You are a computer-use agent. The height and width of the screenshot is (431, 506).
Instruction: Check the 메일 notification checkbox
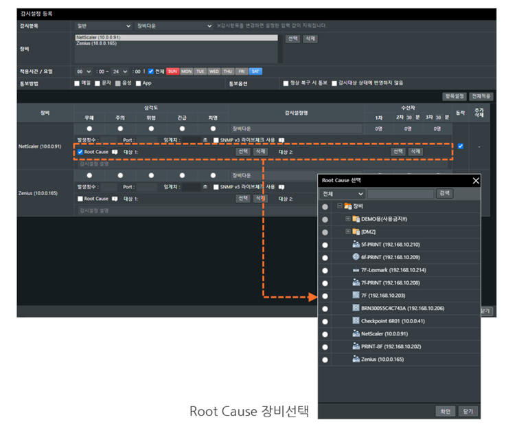click(x=77, y=83)
